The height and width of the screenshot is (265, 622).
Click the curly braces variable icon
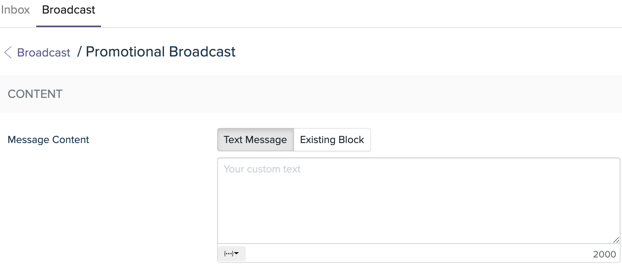(228, 254)
